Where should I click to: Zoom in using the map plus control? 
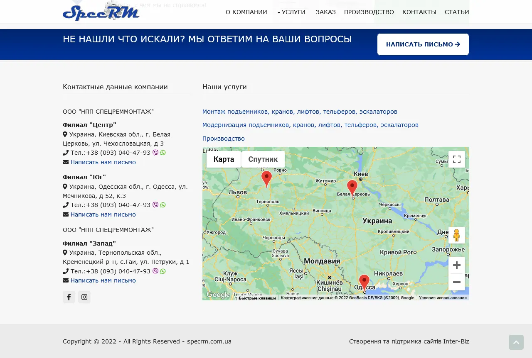(x=457, y=265)
